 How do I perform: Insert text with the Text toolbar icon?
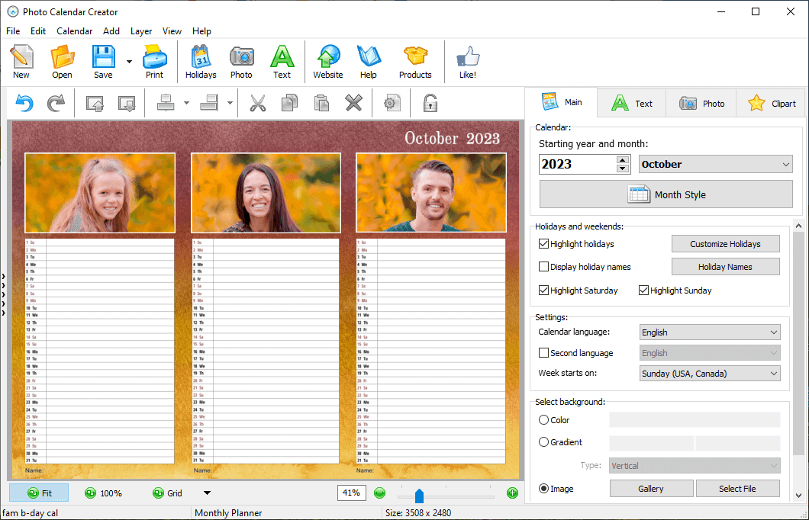pyautogui.click(x=282, y=61)
